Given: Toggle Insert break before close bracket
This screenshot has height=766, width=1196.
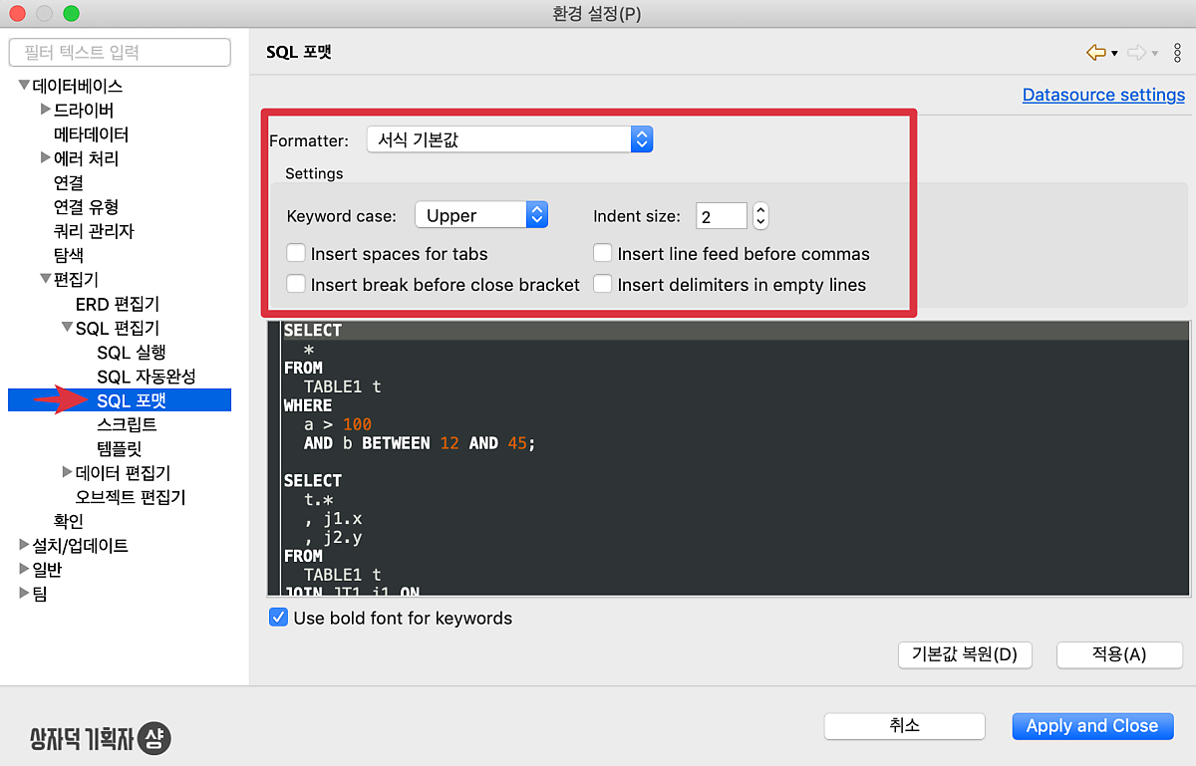Looking at the screenshot, I should [296, 285].
